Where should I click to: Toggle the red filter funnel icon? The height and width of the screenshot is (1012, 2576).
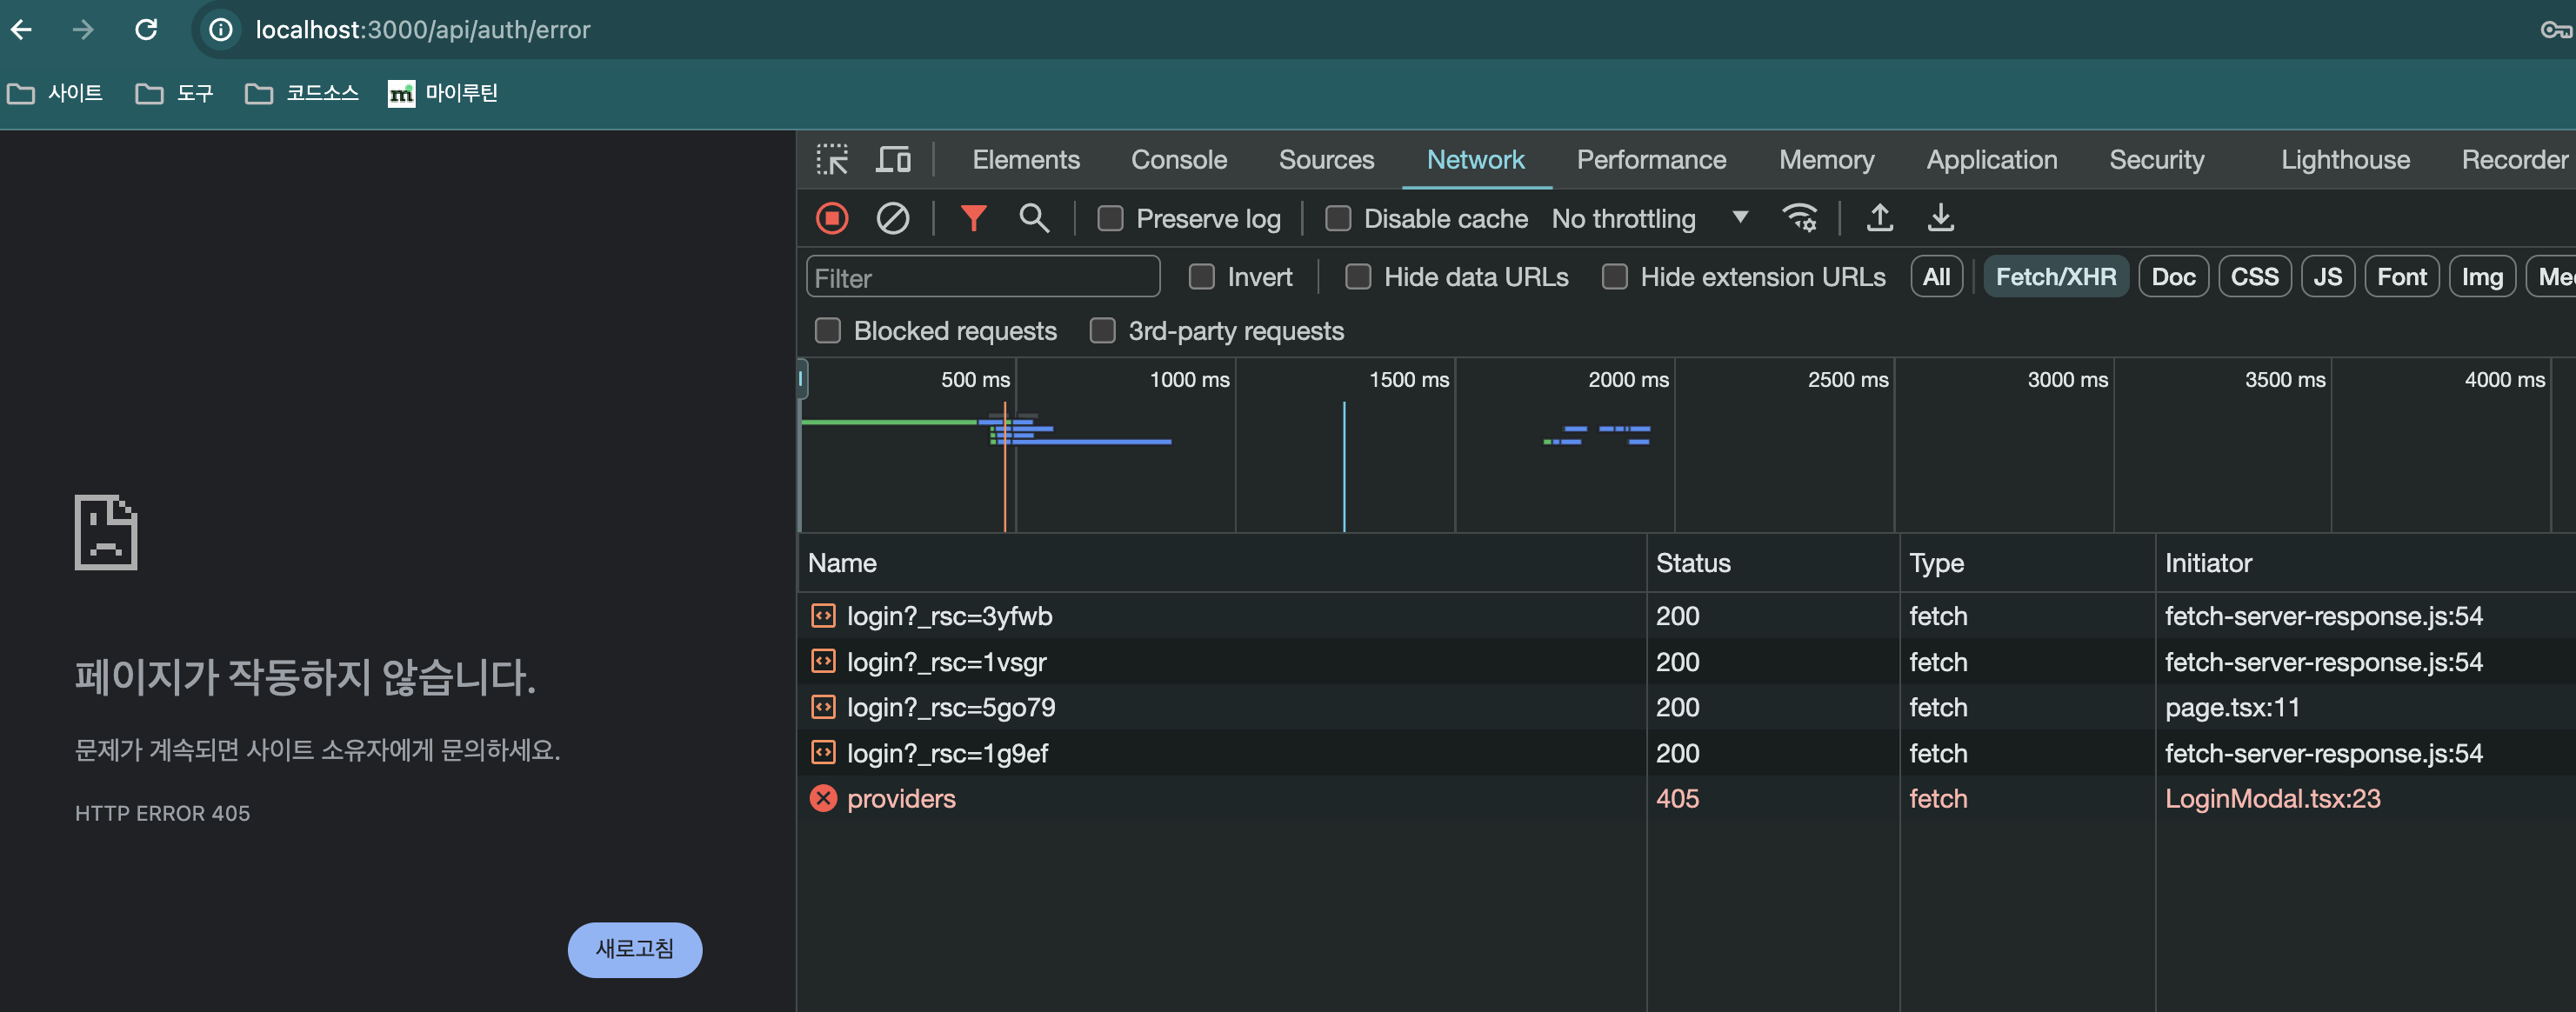pos(973,218)
